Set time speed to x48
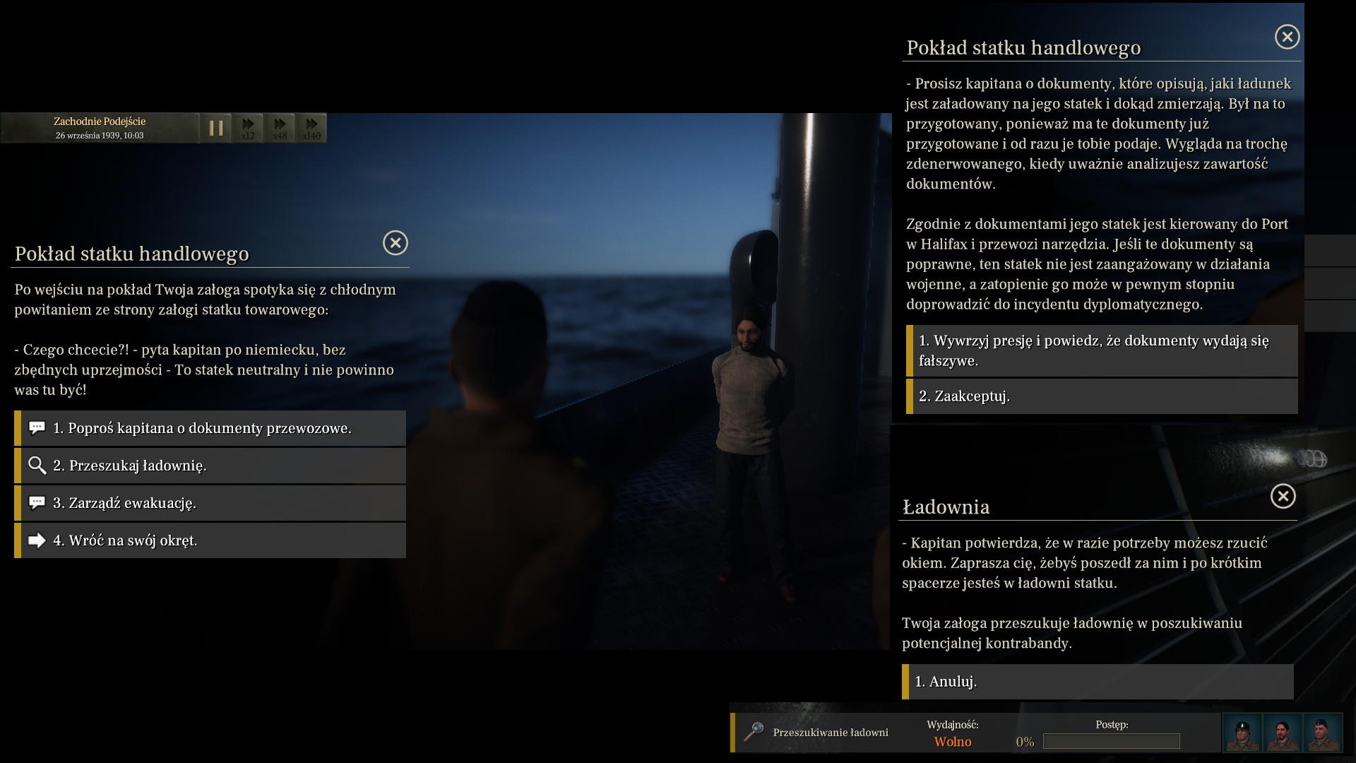1356x763 pixels. coord(280,128)
